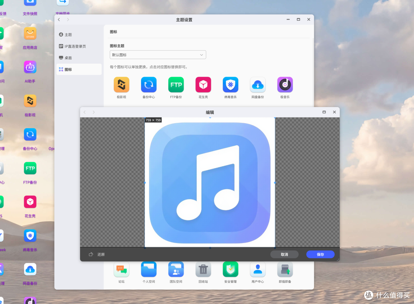Click the music note image in crop area
Viewport: 414px width, 304px height.
click(210, 182)
